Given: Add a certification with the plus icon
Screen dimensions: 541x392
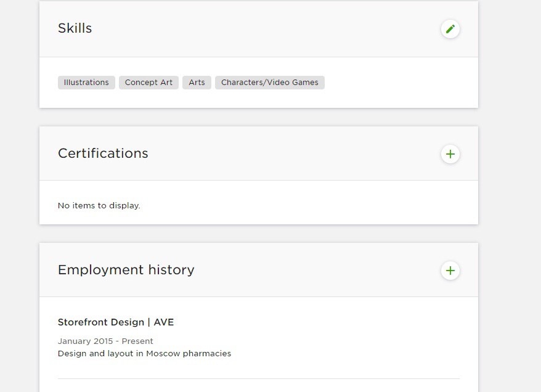Looking at the screenshot, I should pos(450,154).
